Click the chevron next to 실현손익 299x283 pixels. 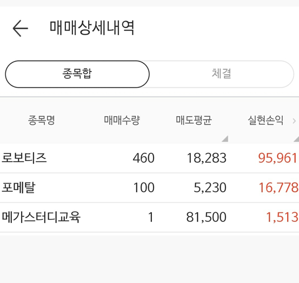294,121
